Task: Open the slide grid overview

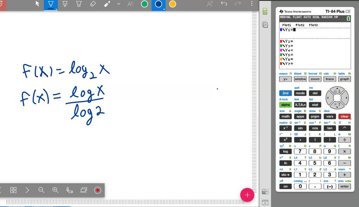Action: click(x=13, y=190)
